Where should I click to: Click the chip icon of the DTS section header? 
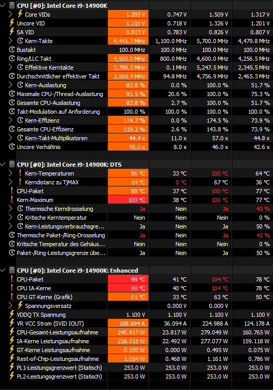(12, 165)
